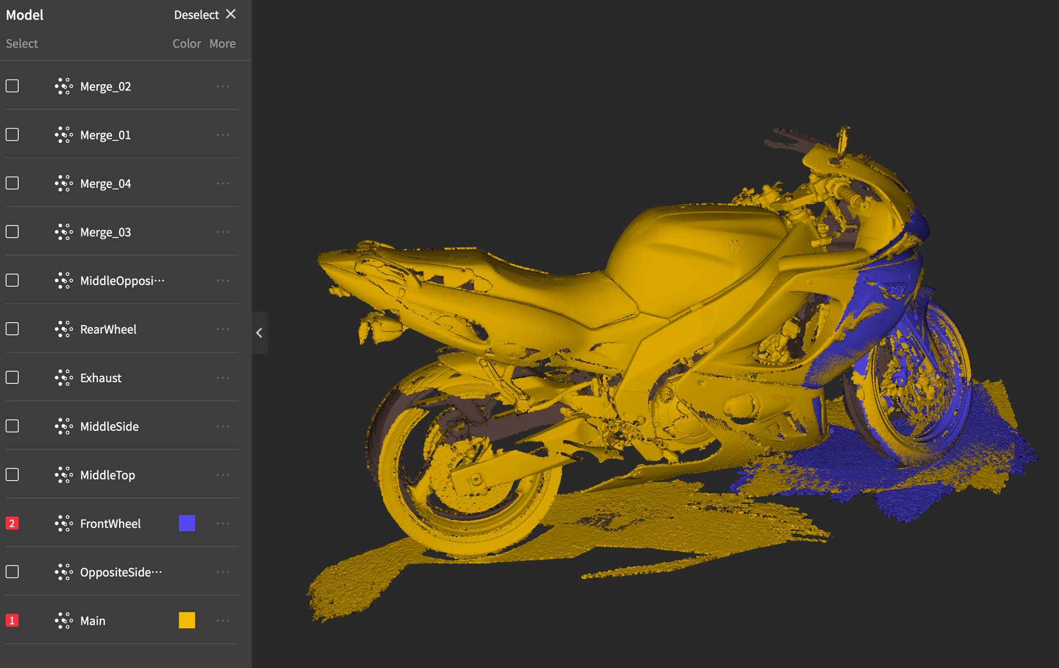Select the MiddleOpposi… list entry
This screenshot has width=1059, height=668.
(x=122, y=281)
